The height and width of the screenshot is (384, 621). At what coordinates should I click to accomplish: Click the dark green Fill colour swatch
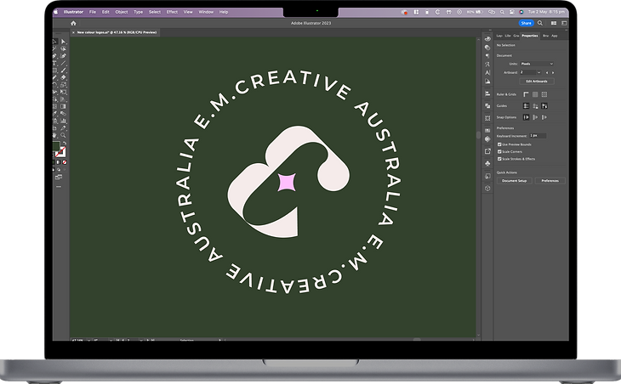pyautogui.click(x=56, y=146)
